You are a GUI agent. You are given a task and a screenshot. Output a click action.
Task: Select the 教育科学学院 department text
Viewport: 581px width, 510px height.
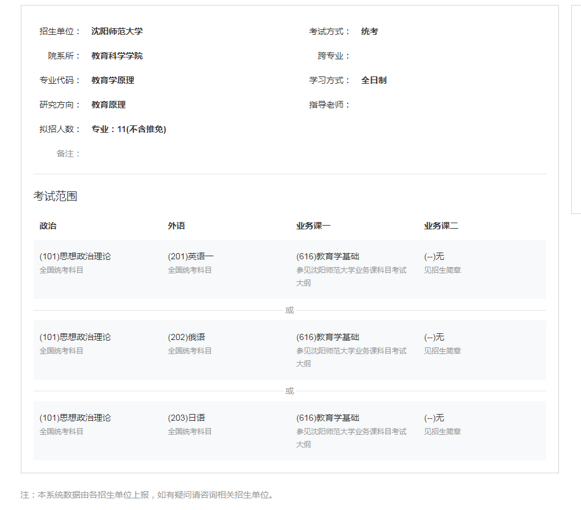117,56
